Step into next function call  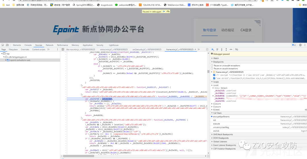(222, 49)
